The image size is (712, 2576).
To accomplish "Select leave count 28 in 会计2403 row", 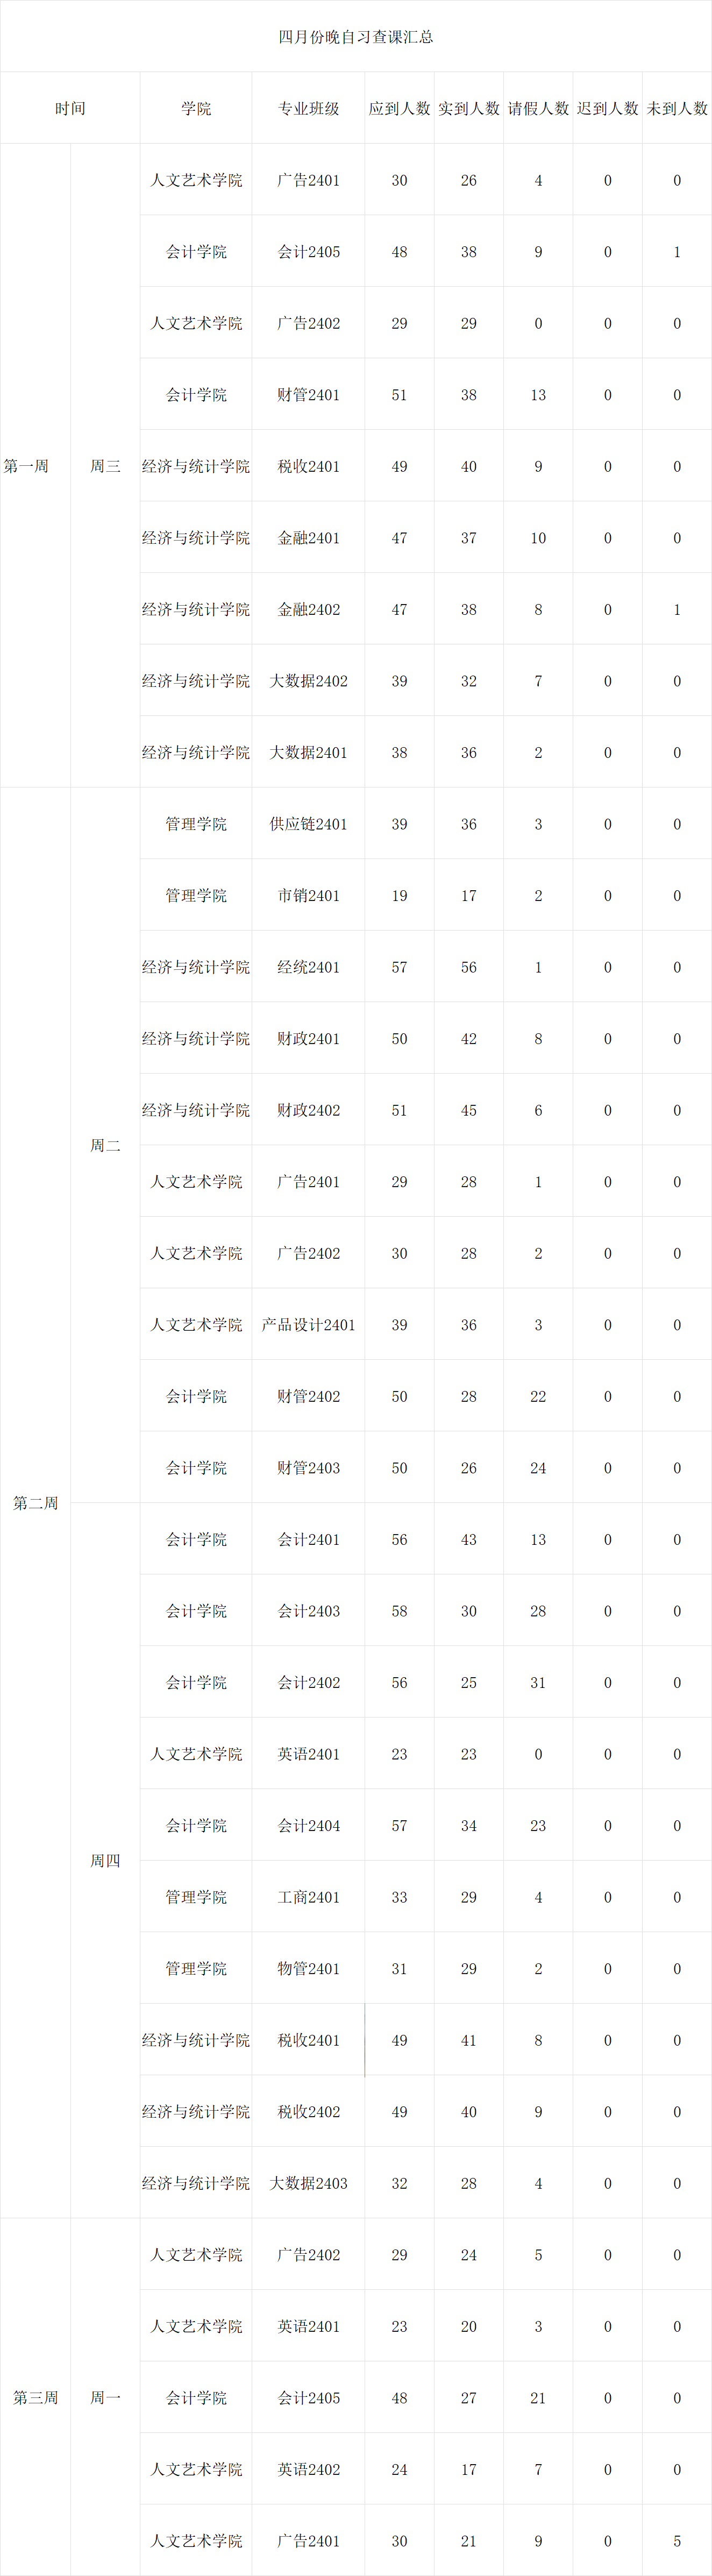I will coord(538,1611).
